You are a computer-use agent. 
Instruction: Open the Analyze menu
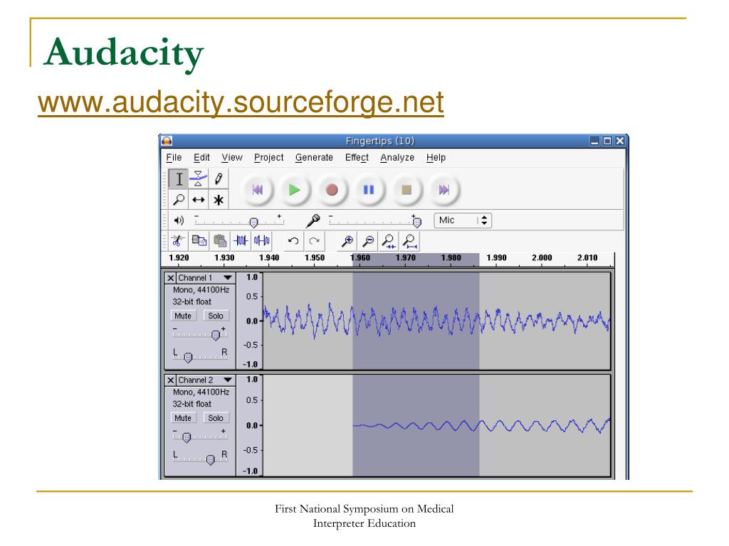pyautogui.click(x=397, y=157)
